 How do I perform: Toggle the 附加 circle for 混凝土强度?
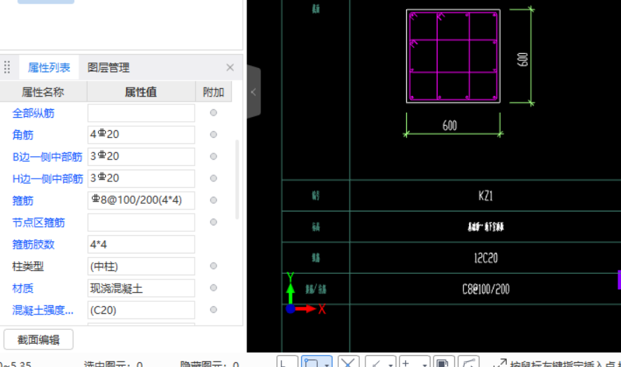pyautogui.click(x=214, y=310)
